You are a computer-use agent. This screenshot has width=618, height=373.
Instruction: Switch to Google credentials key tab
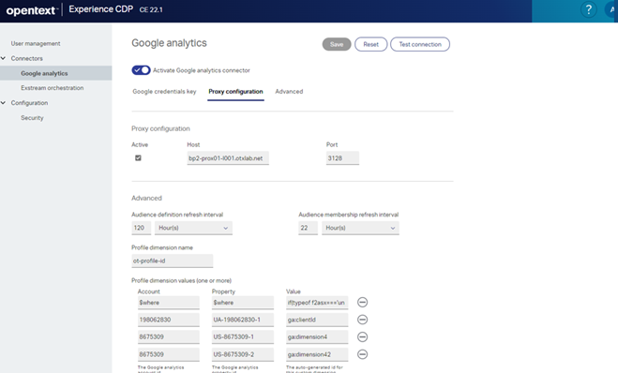[x=164, y=92]
